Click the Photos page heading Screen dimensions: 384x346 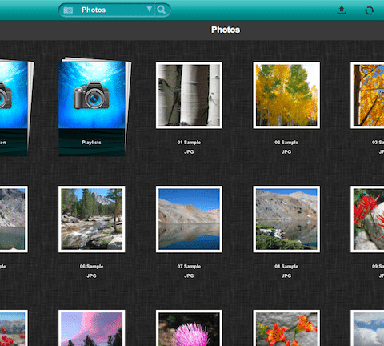tap(226, 30)
